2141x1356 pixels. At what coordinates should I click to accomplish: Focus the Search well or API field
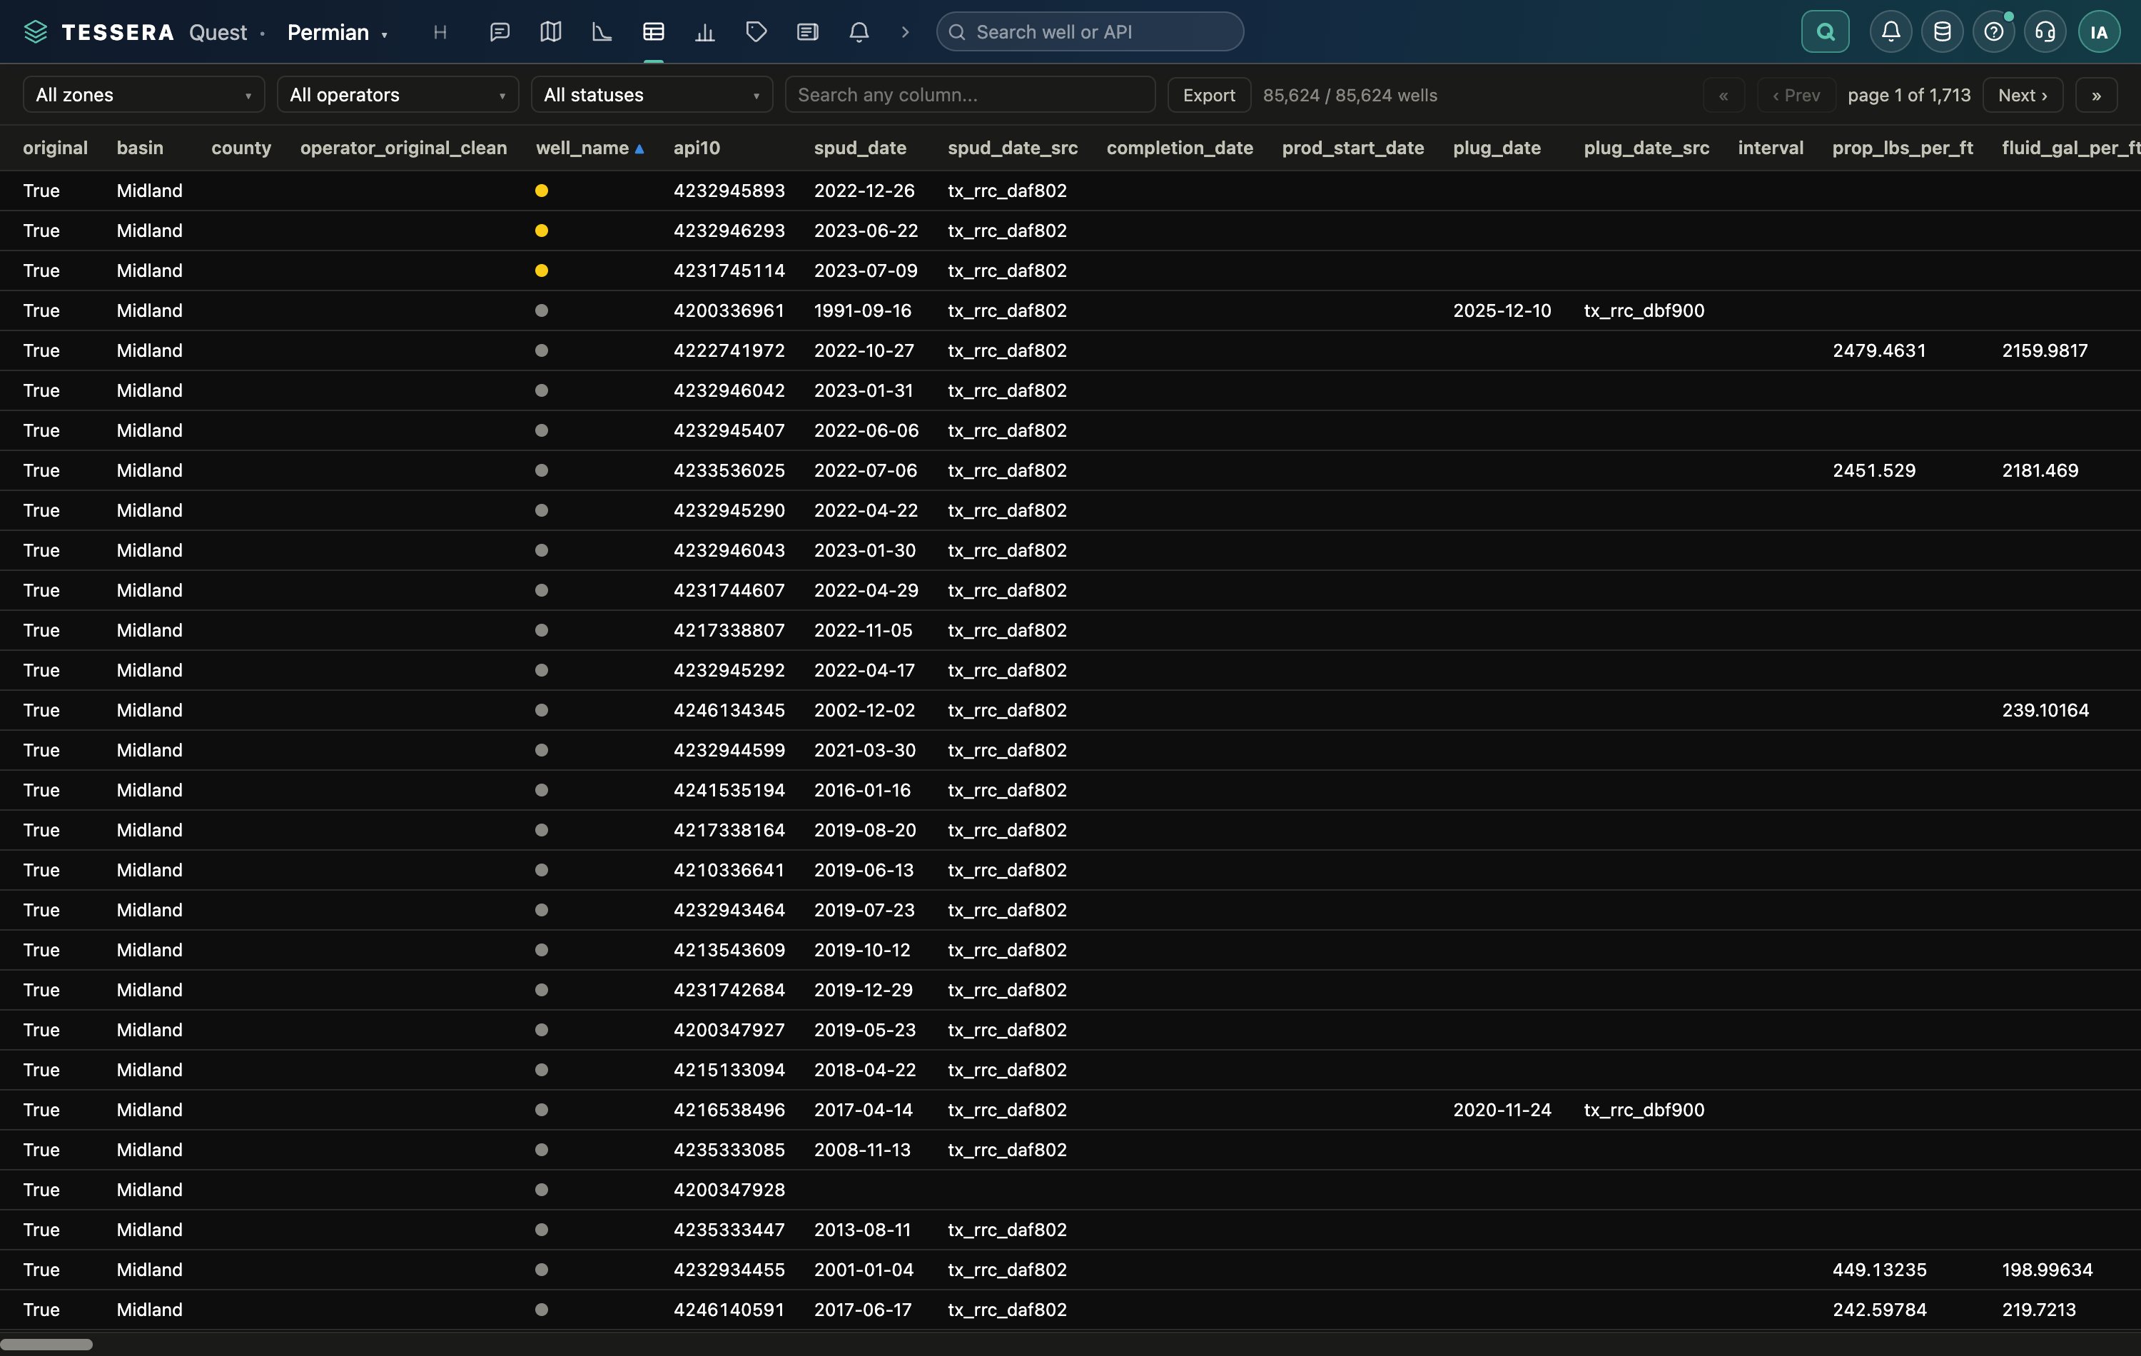(x=1090, y=32)
